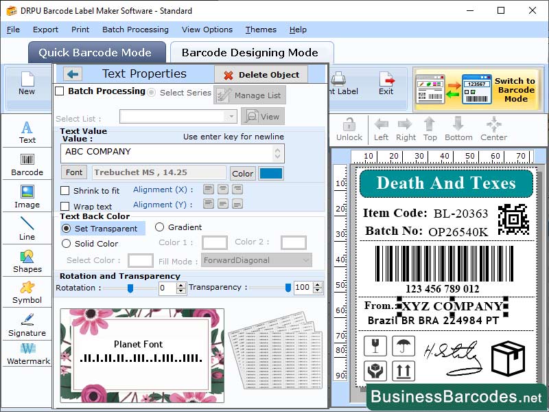Click Switch to Barcode Mode button
Screen dimensions: 549x412
pyautogui.click(x=477, y=90)
